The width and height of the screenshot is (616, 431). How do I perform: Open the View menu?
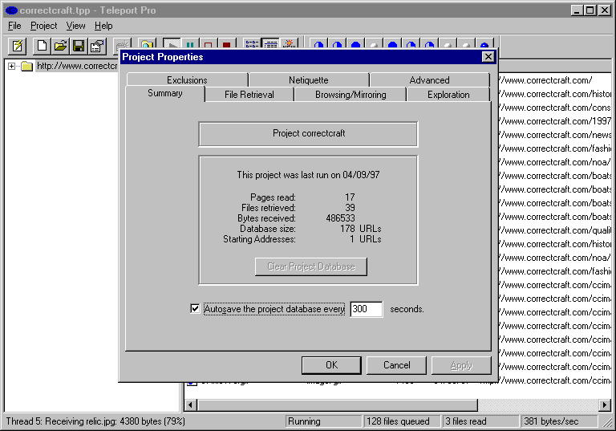(75, 26)
